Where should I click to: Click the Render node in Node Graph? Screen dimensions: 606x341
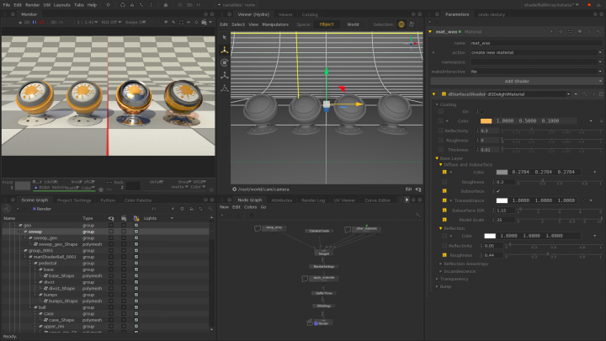pos(323,322)
